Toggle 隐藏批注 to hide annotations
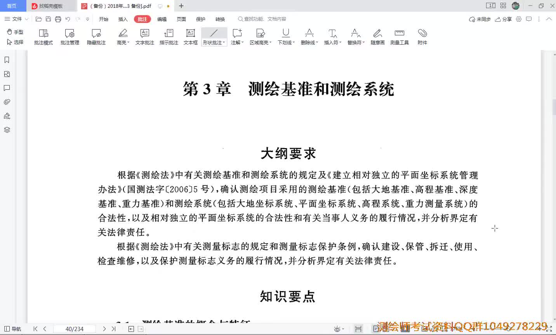This screenshot has height=335, width=556. point(96,37)
